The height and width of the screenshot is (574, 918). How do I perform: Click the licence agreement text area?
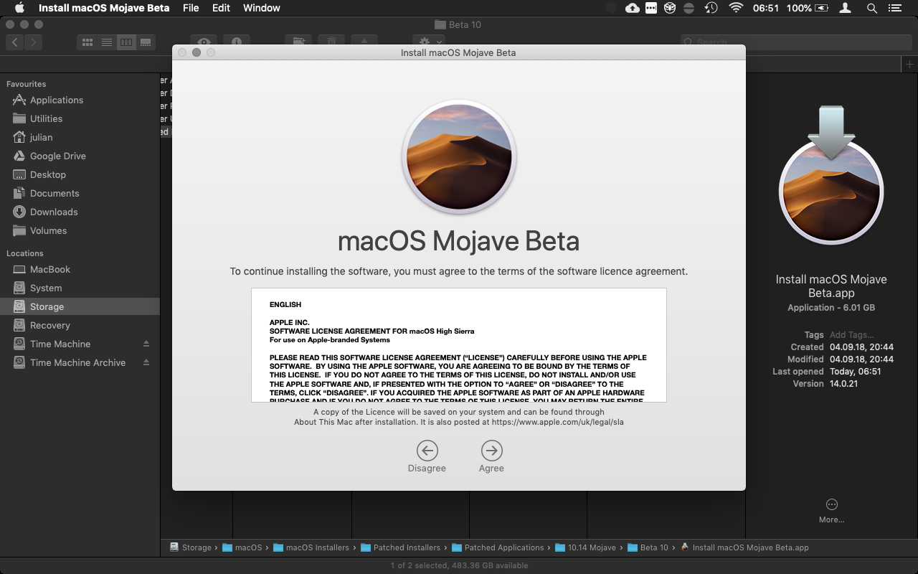click(x=459, y=345)
